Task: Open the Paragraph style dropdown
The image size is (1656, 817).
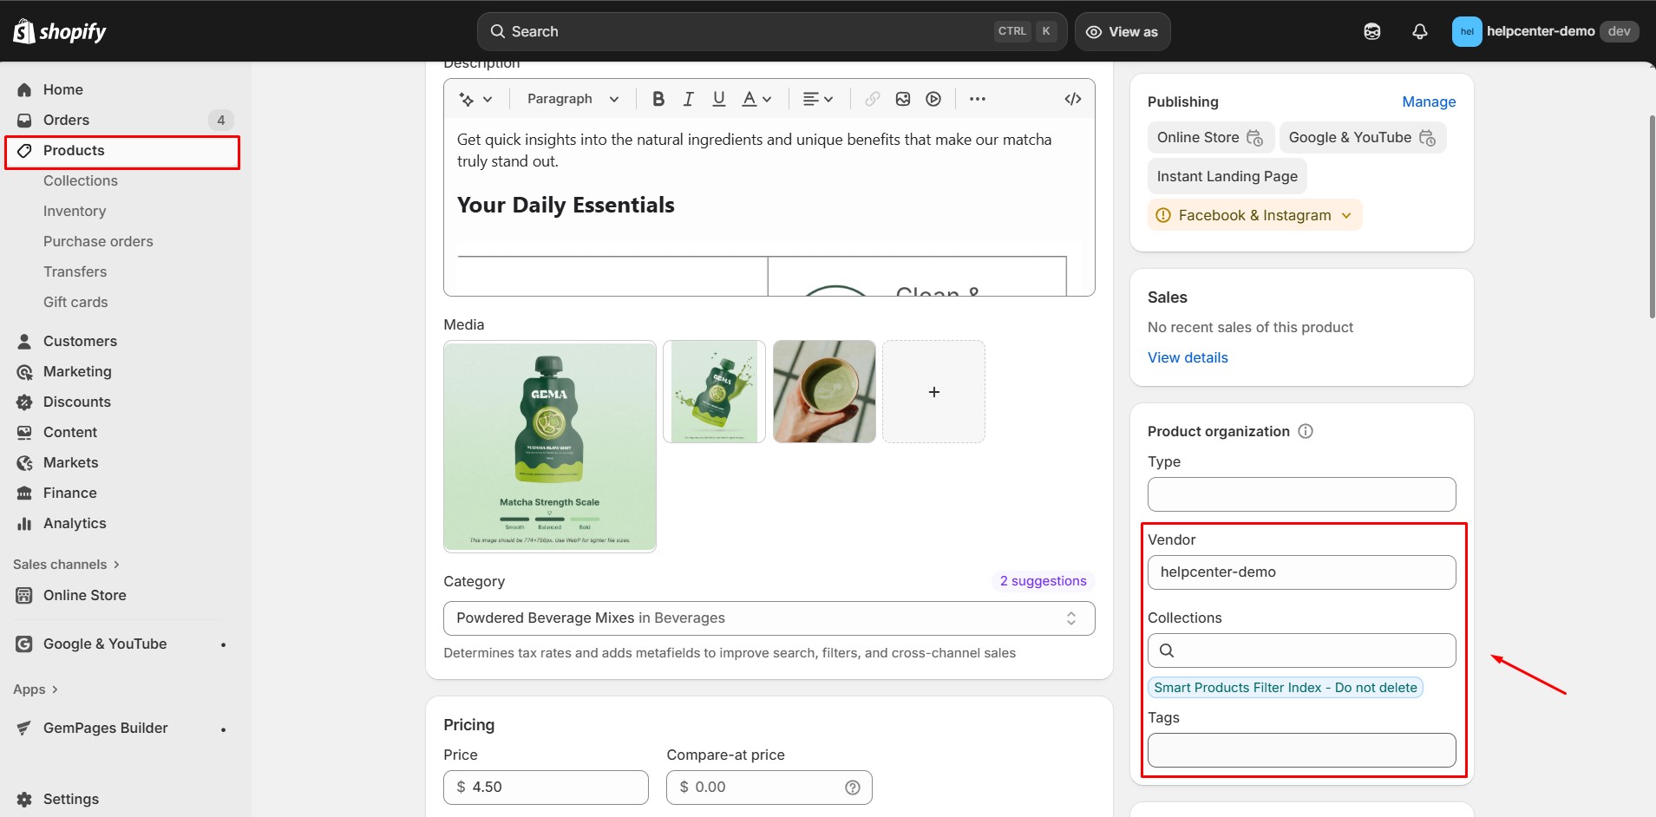Action: click(571, 99)
